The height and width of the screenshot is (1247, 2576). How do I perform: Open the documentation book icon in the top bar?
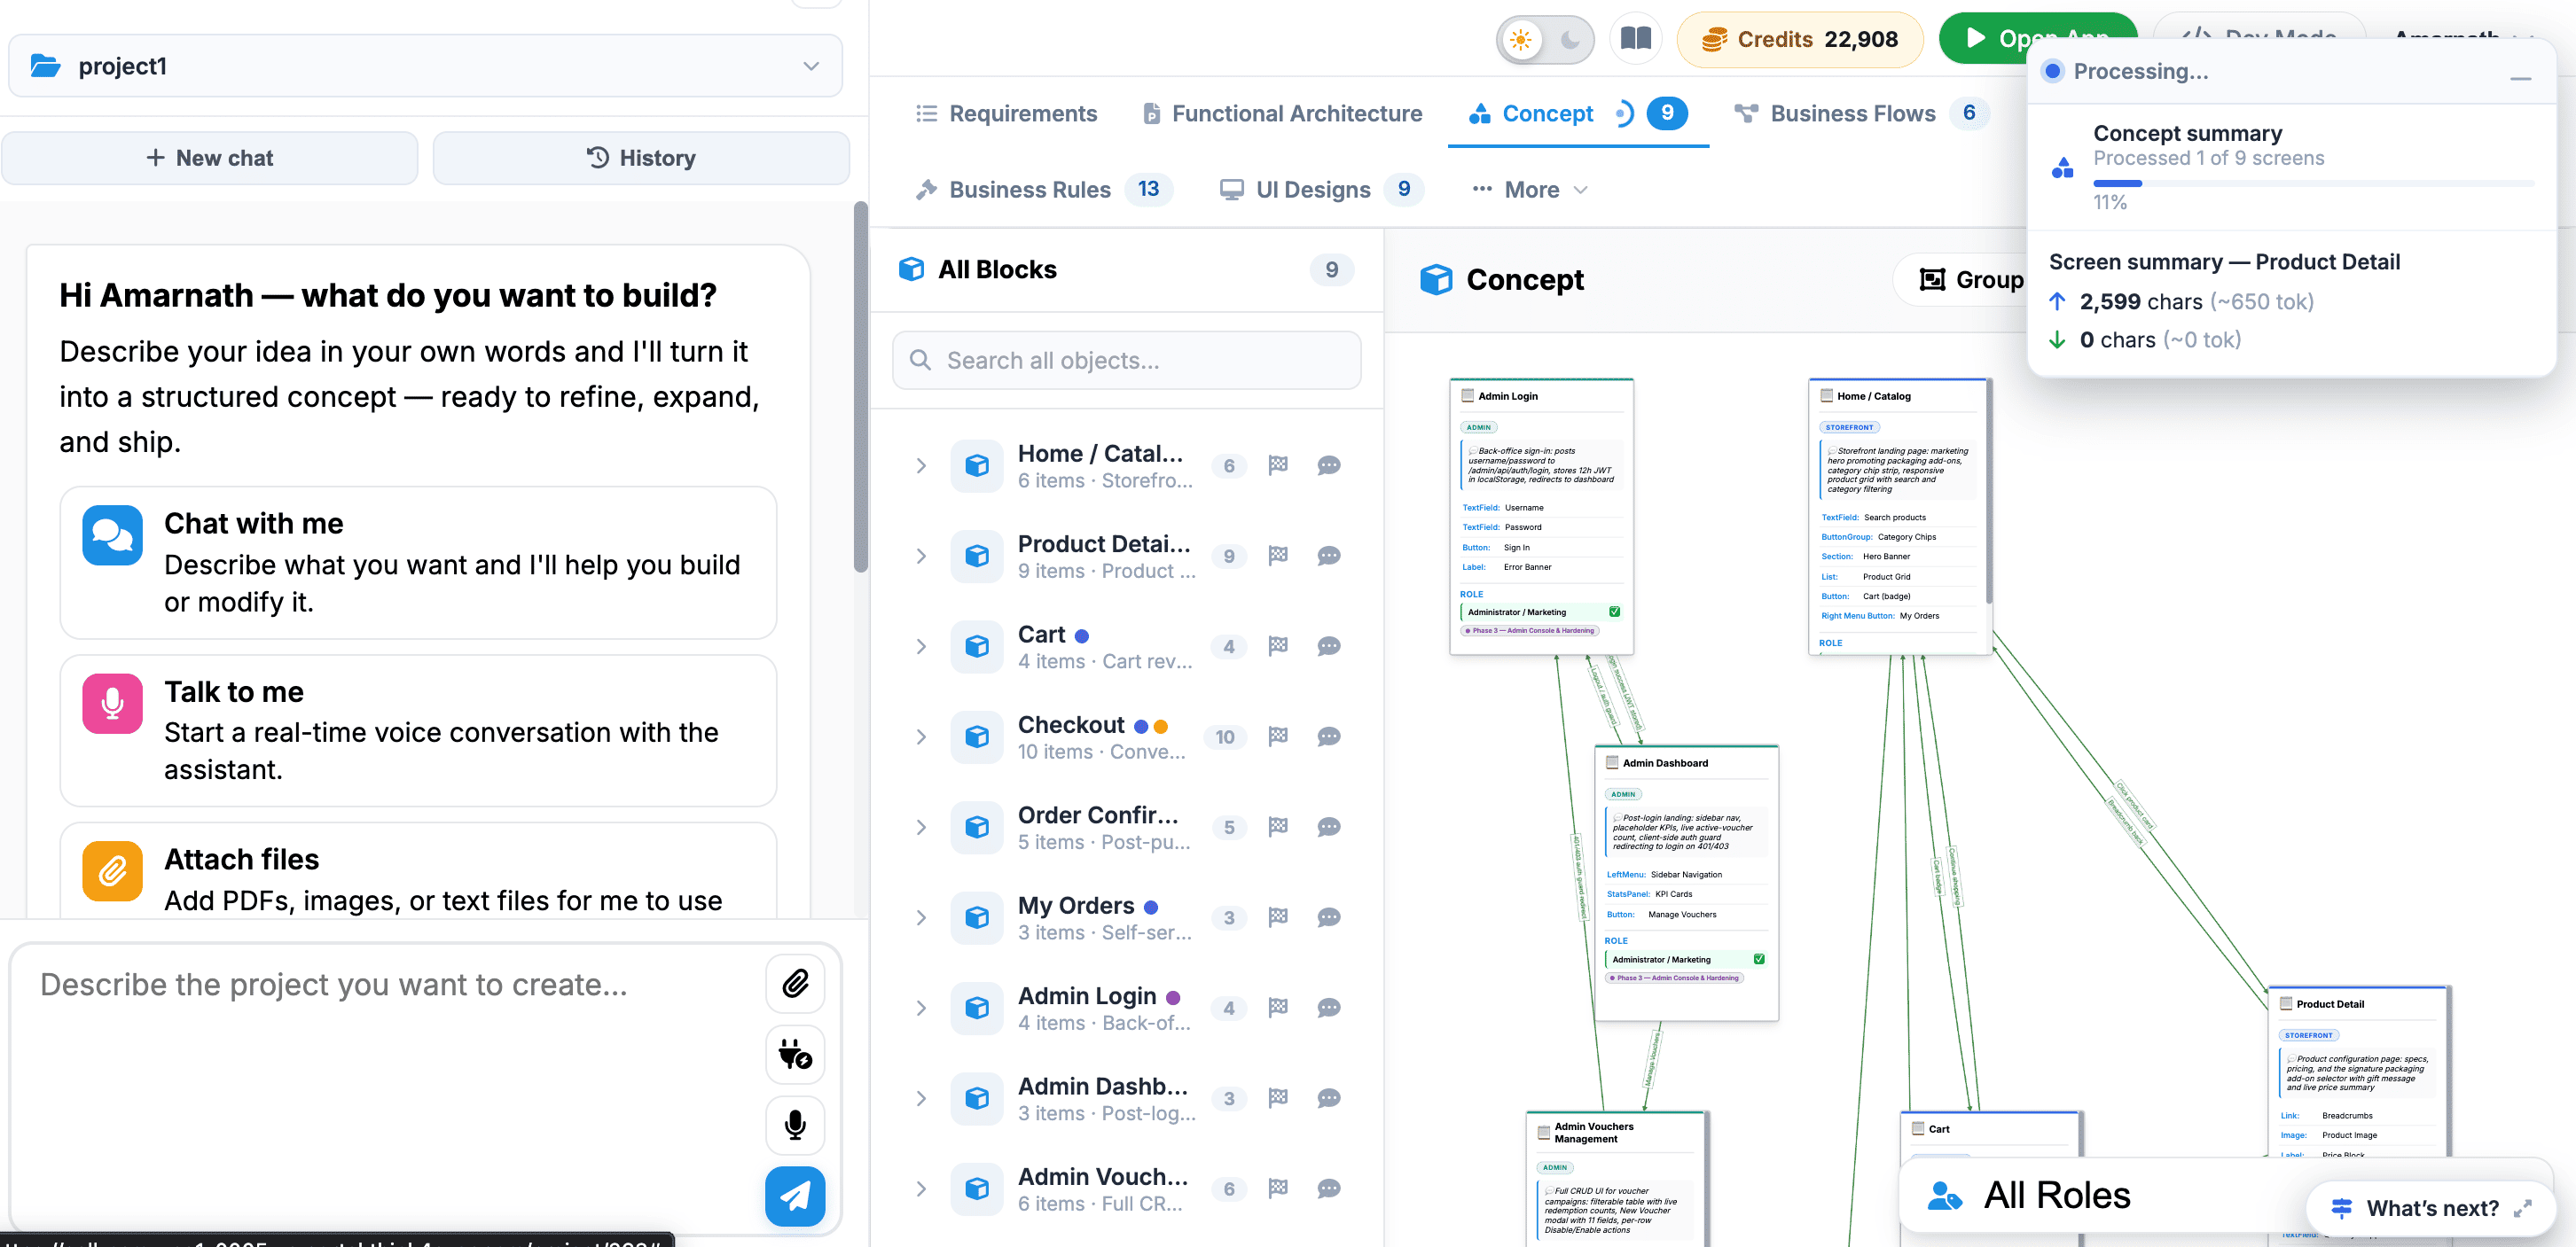pos(1635,39)
